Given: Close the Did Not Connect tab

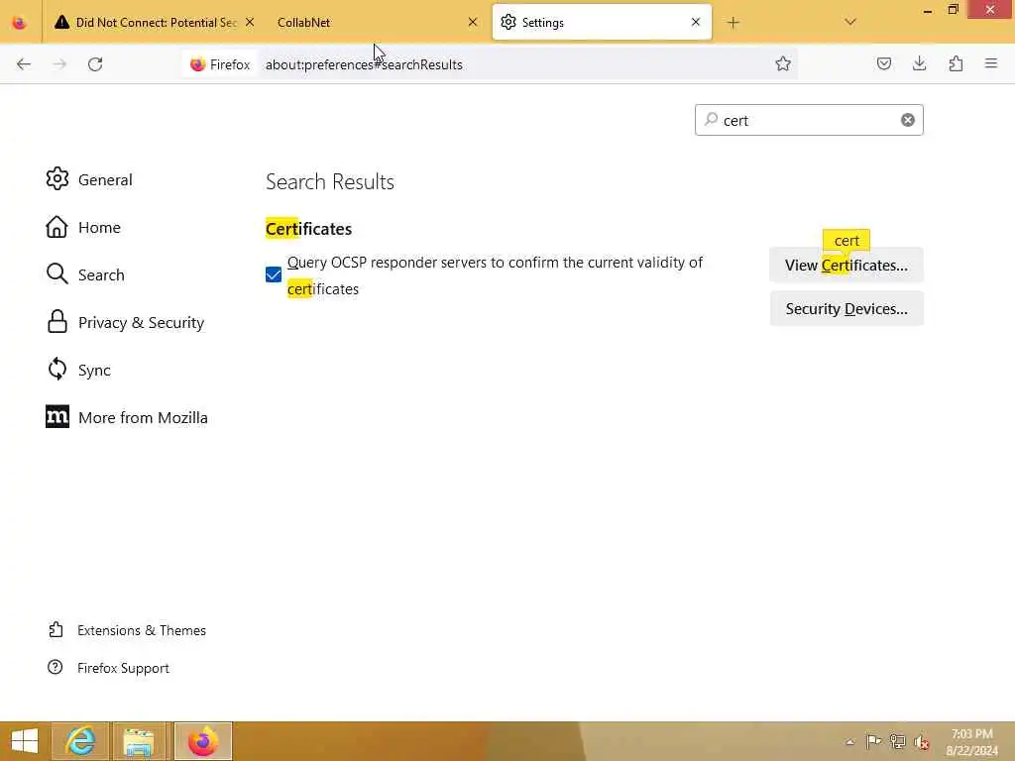Looking at the screenshot, I should coord(250,22).
